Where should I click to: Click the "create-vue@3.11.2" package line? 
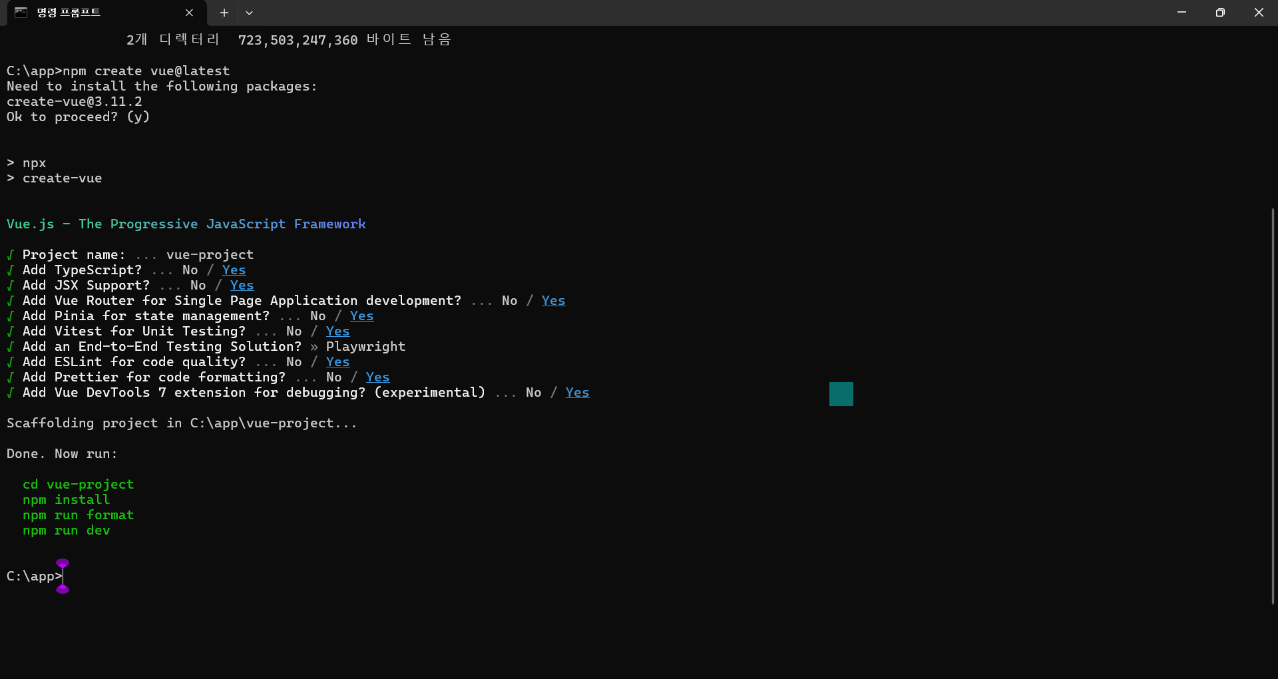coord(75,101)
